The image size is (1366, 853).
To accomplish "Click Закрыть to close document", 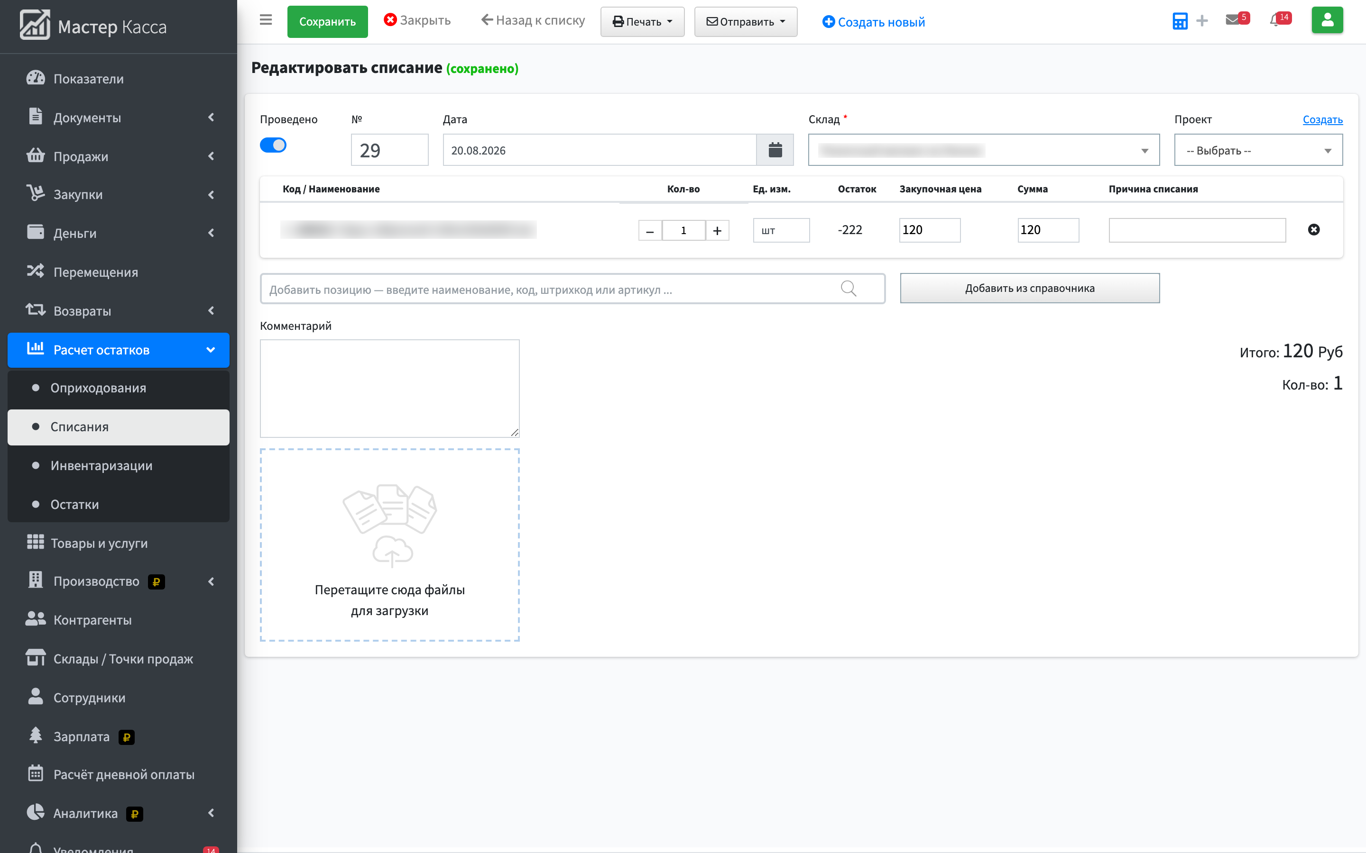I will pyautogui.click(x=417, y=20).
